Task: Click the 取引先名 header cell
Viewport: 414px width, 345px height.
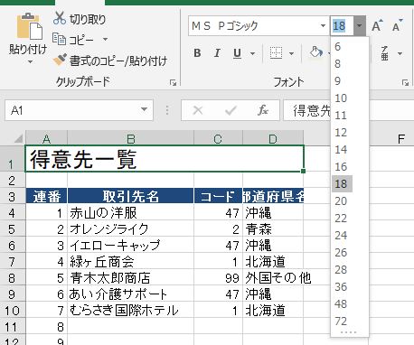Action: click(130, 196)
